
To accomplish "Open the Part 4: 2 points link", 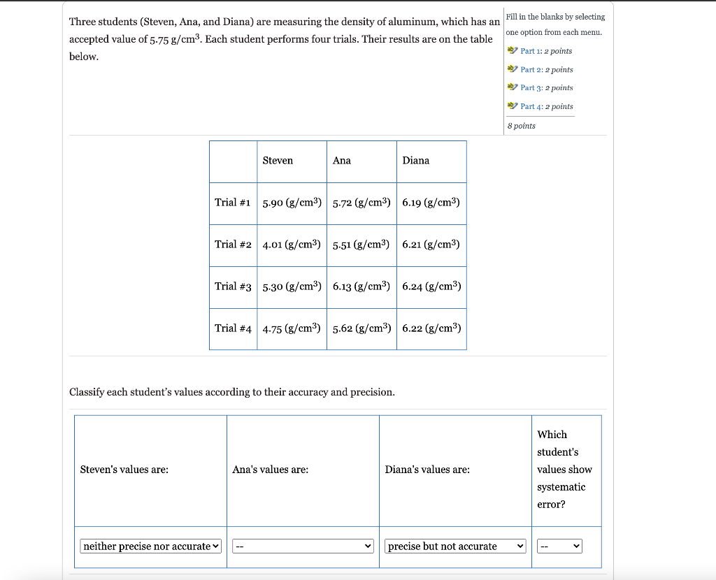I will [547, 106].
